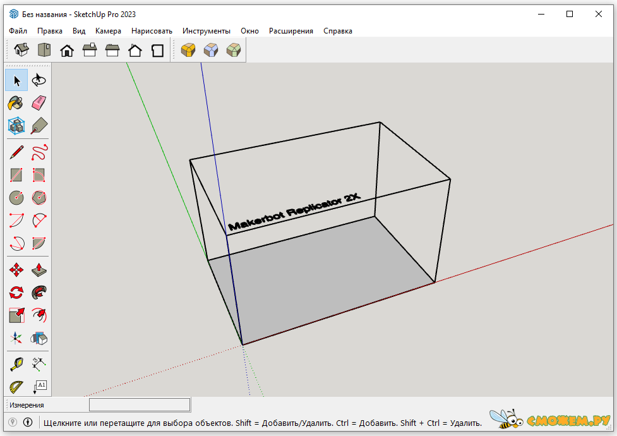Activate the Freehand squiggle tool

(x=39, y=152)
